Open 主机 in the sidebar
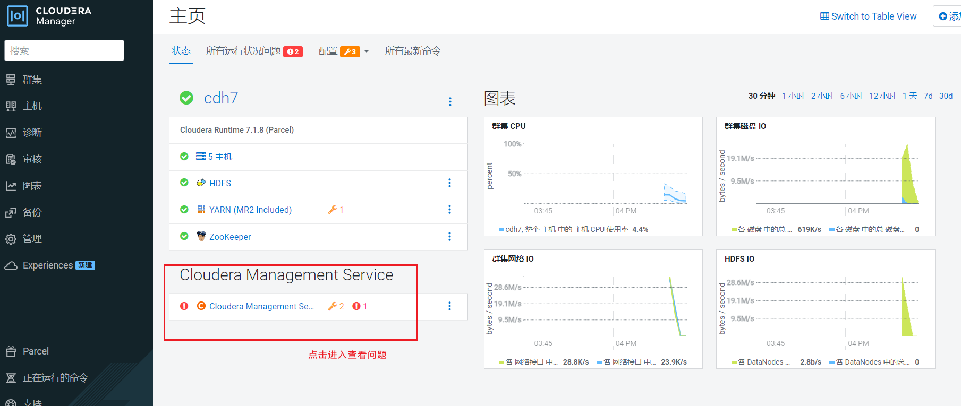 32,106
